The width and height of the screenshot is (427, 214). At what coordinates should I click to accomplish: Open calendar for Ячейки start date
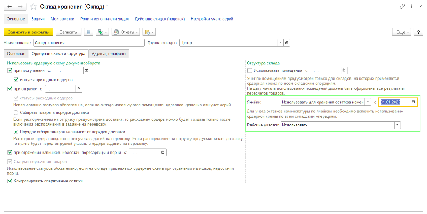click(x=413, y=102)
